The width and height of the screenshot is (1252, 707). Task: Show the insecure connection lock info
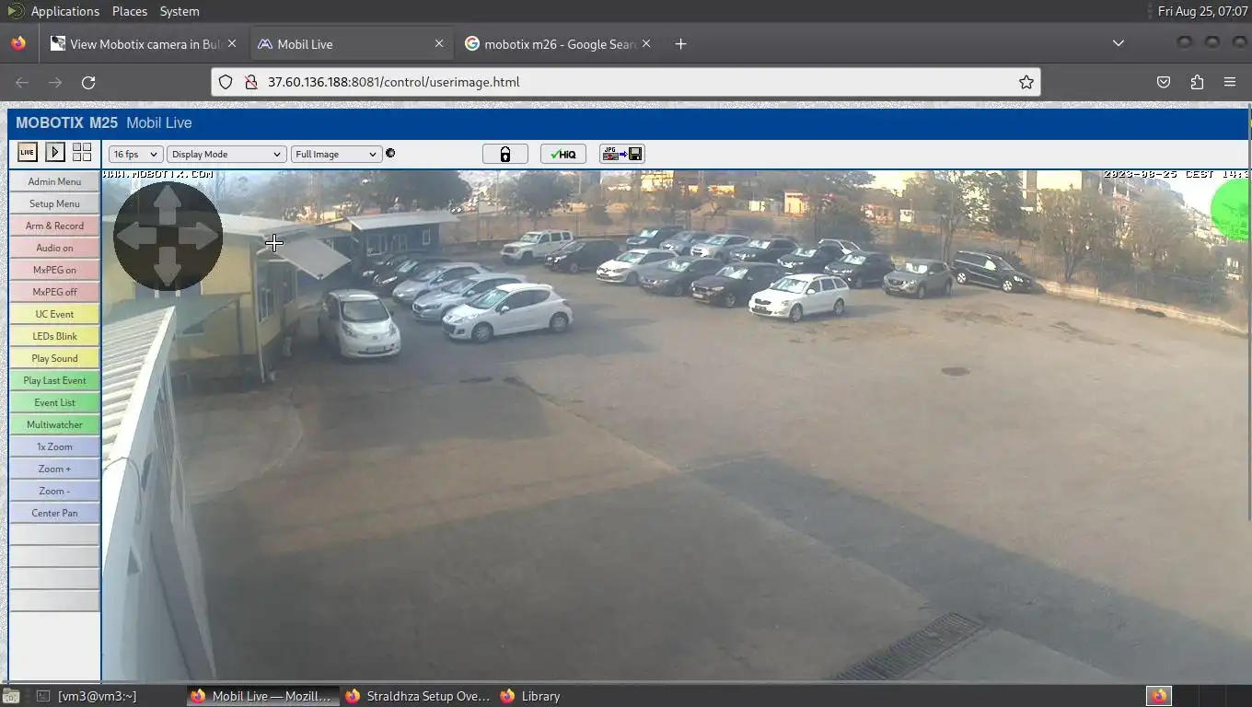[x=249, y=82]
